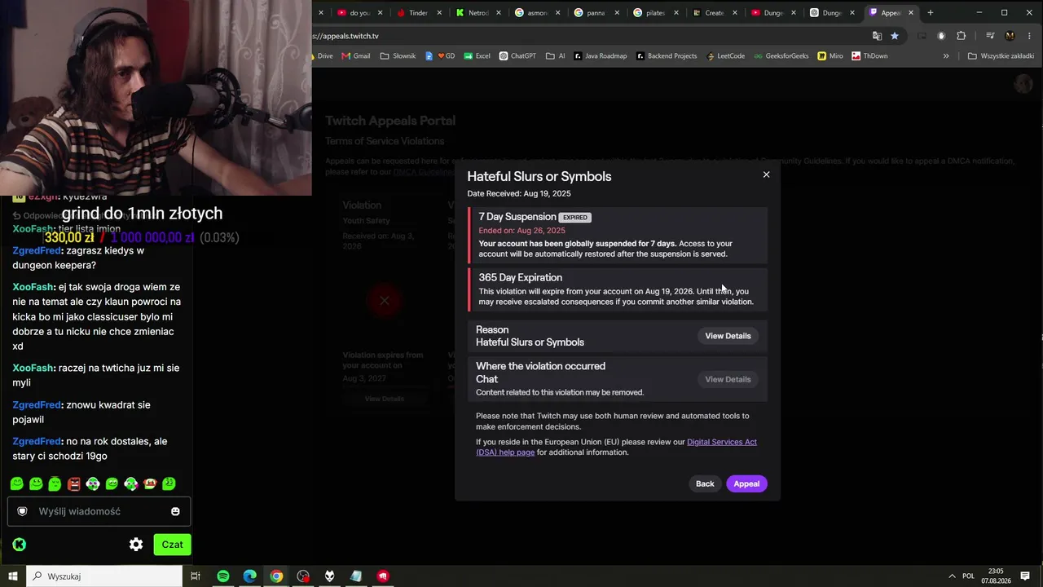Click the dialog title 'Hateful Slurs or Symbols'
1043x587 pixels.
pyautogui.click(x=539, y=176)
